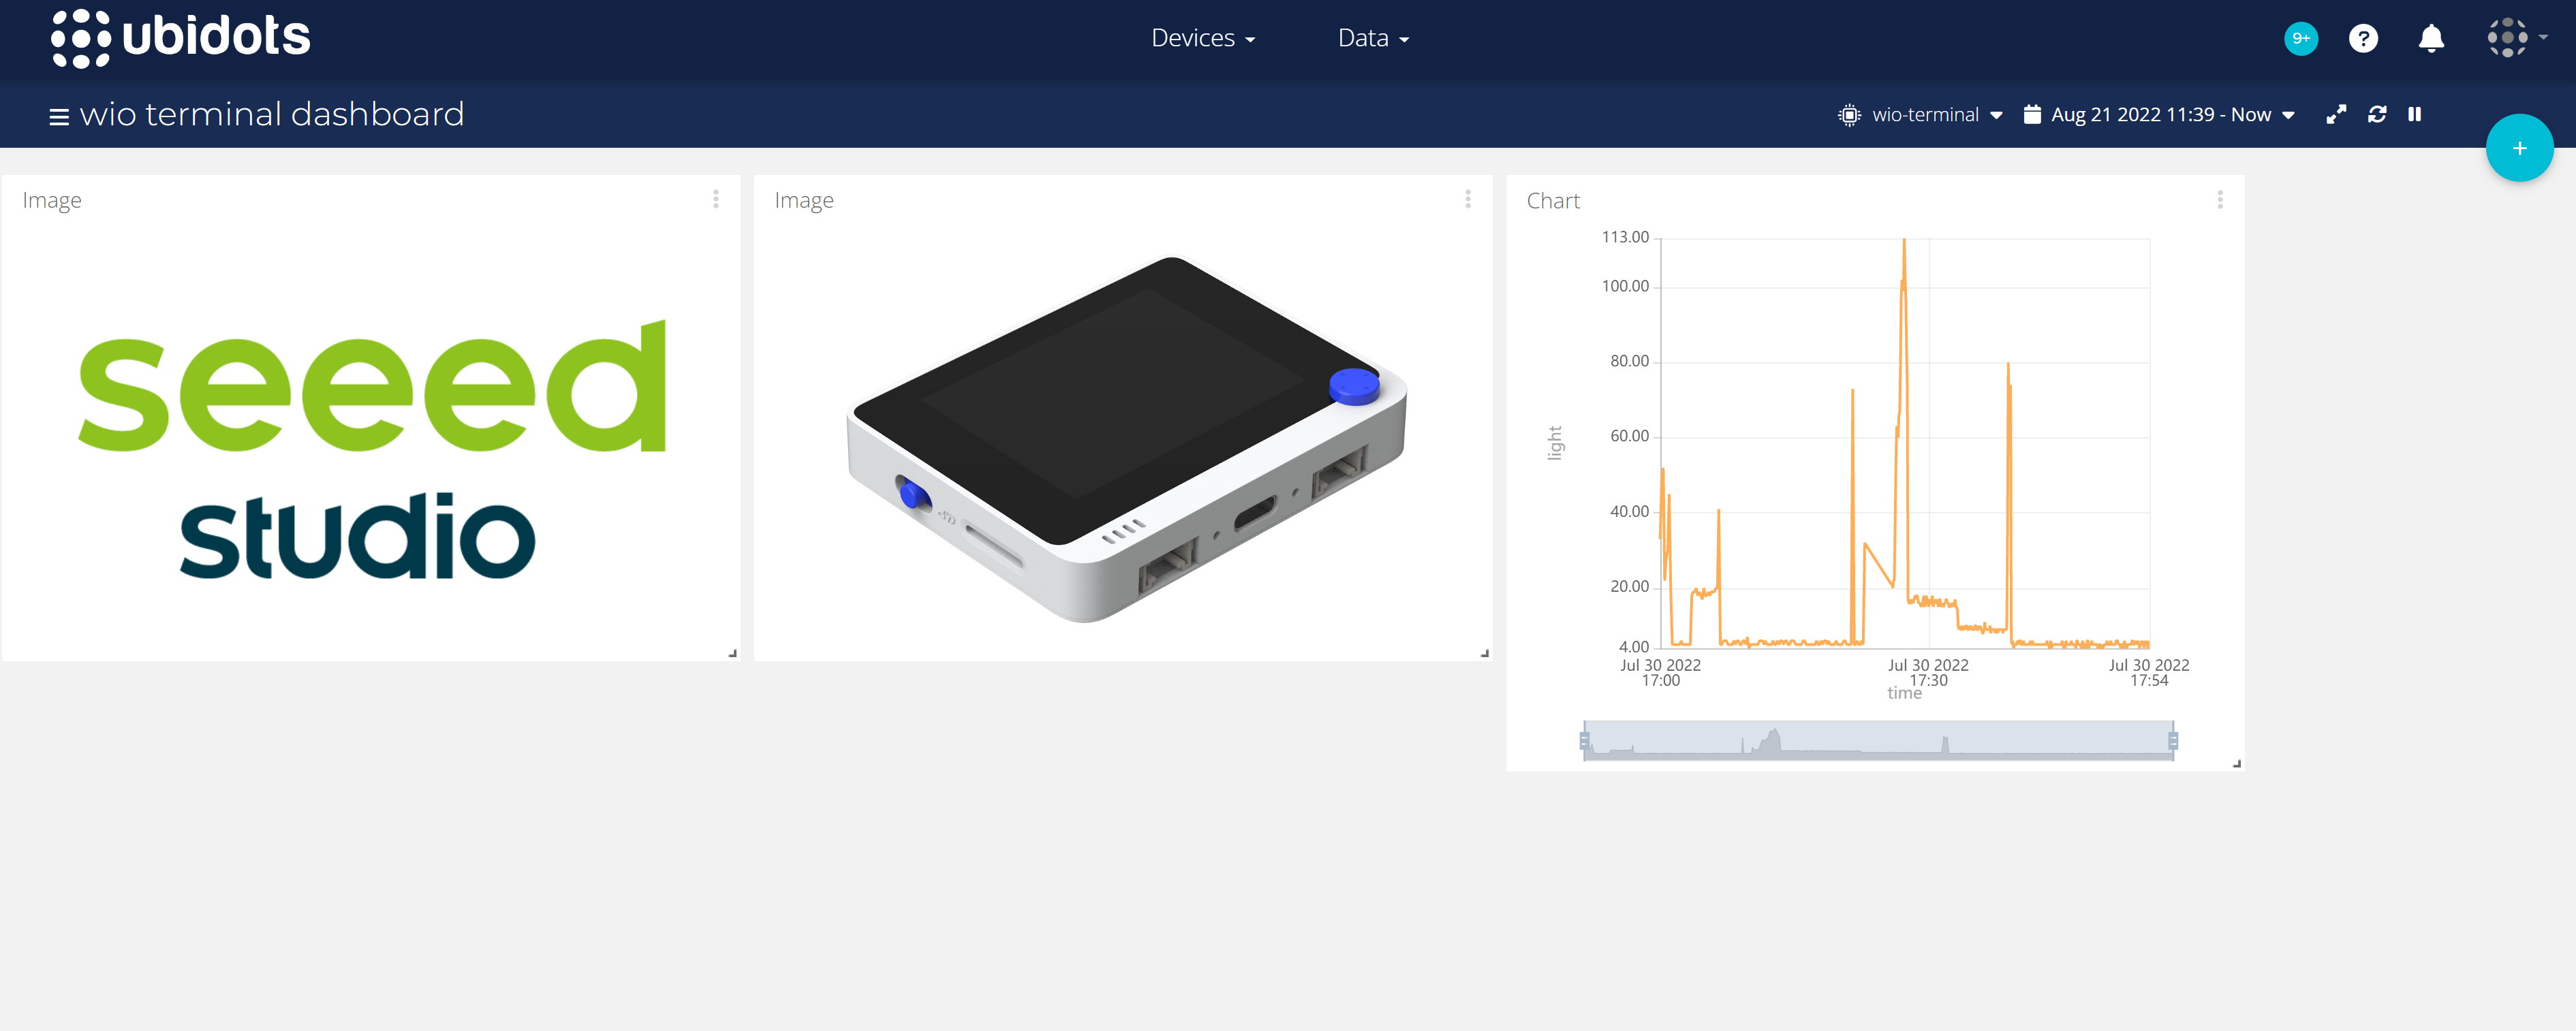Click the notification bell icon
This screenshot has width=2576, height=1031.
click(2431, 38)
